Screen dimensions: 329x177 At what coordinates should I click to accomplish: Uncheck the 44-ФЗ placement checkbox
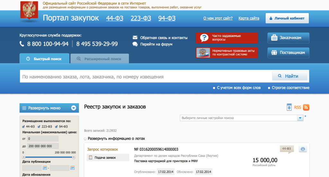[24, 127]
